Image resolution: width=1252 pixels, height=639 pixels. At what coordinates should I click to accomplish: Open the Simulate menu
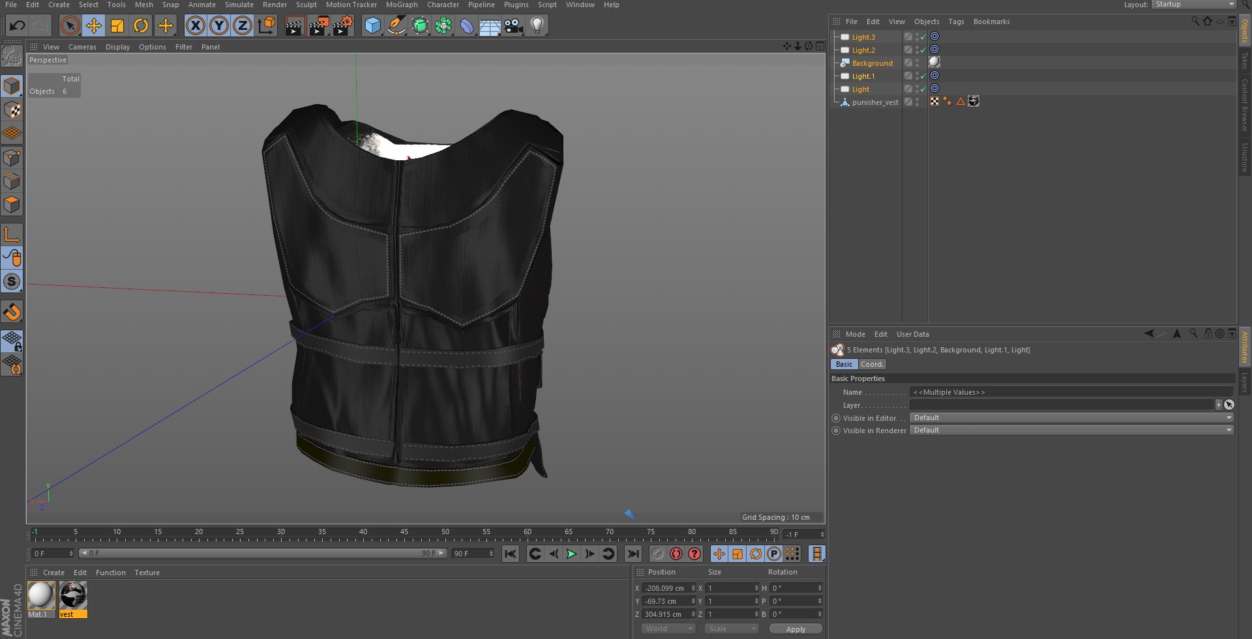click(x=239, y=5)
